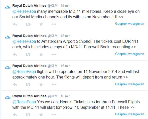Open the 16 min timestamp of the flights tweet
Viewport: 148px width, 119px height.
(x=65, y=66)
